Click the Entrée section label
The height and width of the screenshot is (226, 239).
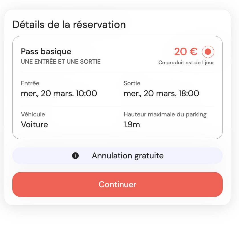(x=30, y=83)
